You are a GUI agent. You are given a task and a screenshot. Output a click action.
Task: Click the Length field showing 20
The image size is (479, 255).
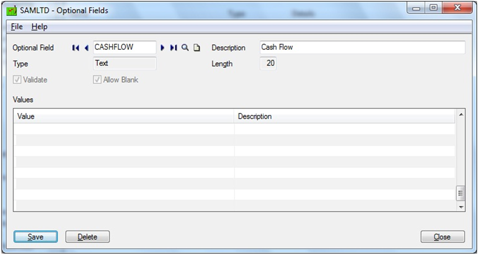point(268,63)
